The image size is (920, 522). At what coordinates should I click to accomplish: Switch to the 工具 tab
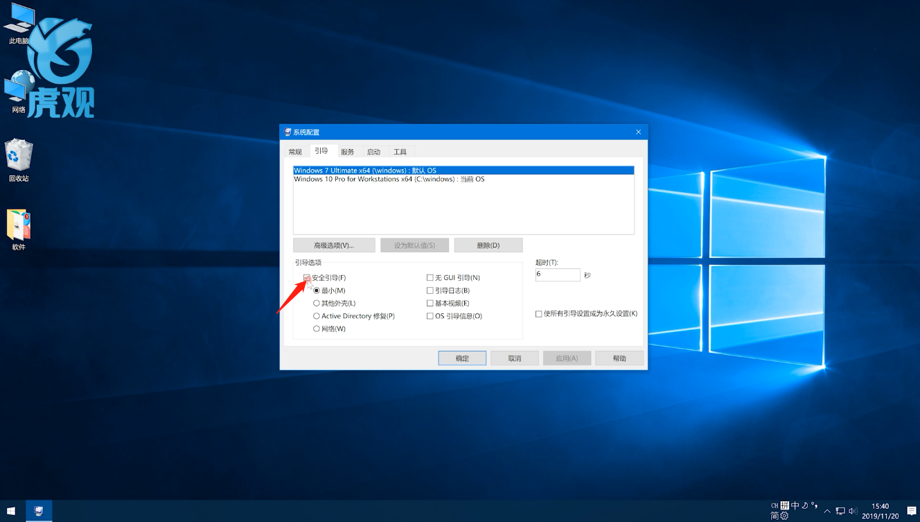400,152
